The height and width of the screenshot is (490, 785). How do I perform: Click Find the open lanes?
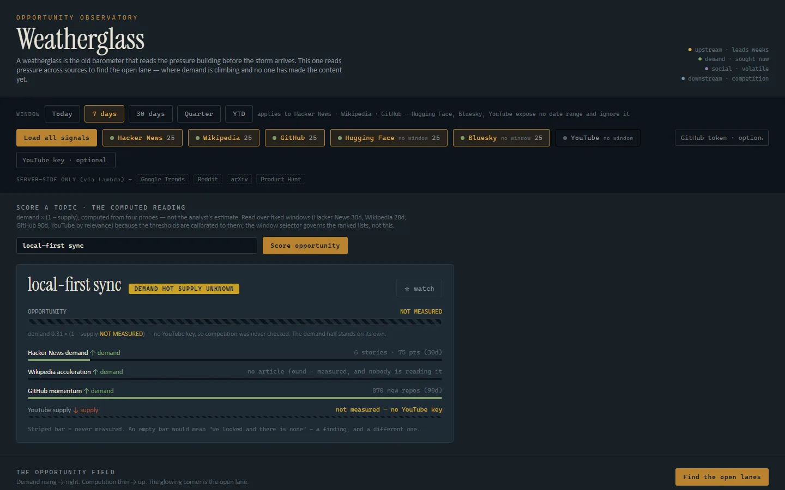point(722,477)
